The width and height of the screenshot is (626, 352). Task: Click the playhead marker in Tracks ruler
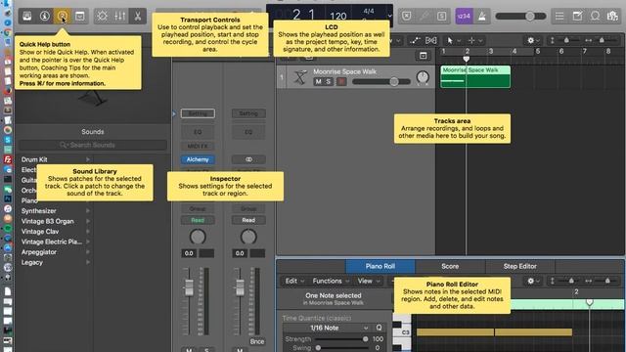(466, 59)
